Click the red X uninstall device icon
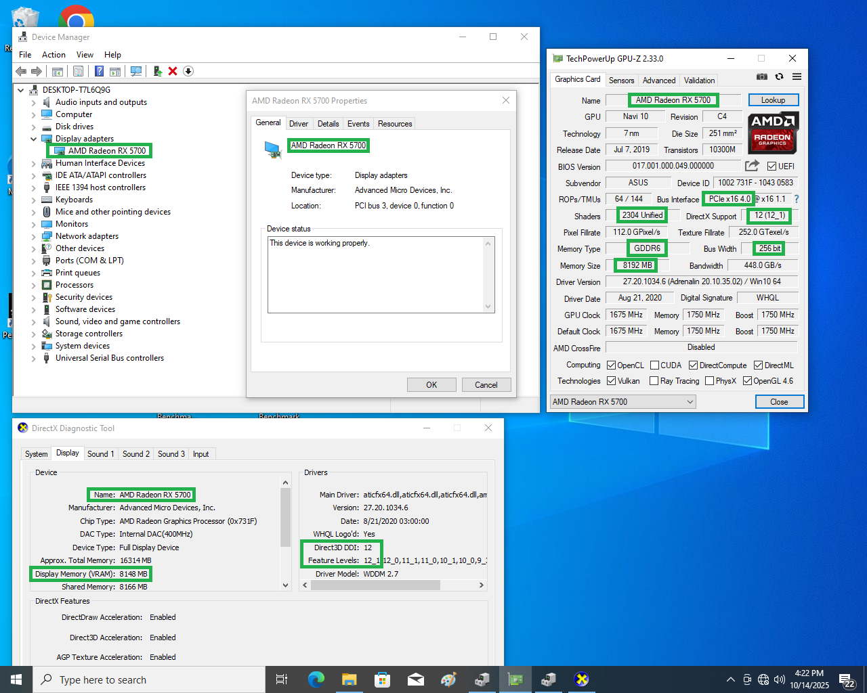867x693 pixels. click(173, 71)
